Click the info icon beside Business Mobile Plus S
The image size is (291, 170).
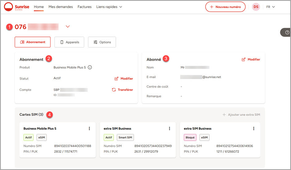click(90, 68)
